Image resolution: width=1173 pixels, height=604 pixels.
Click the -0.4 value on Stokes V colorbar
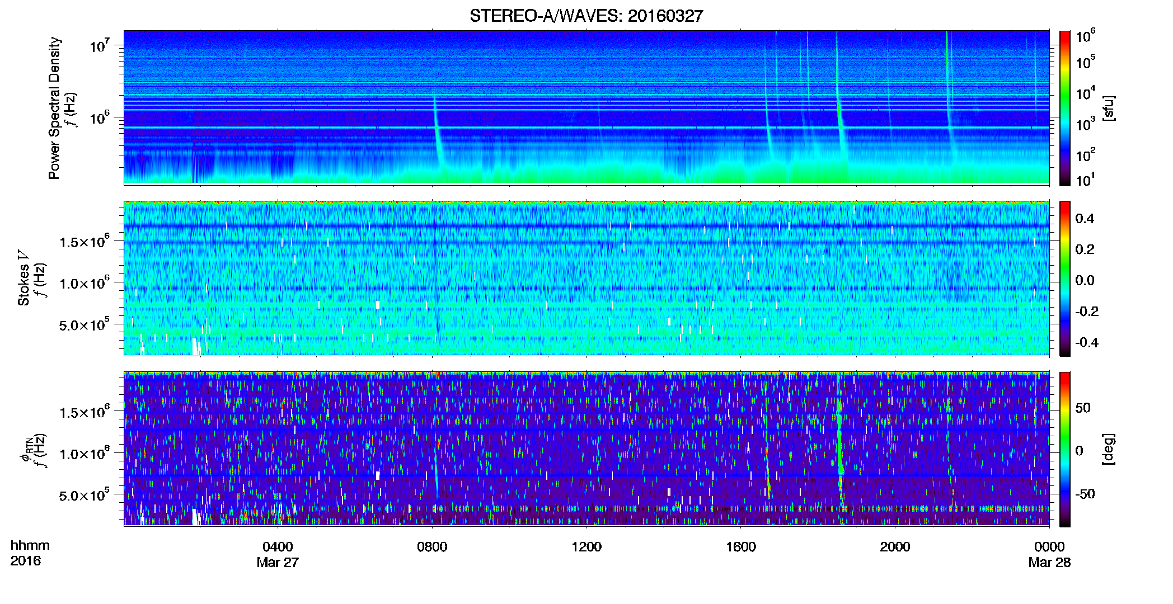[x=1087, y=343]
